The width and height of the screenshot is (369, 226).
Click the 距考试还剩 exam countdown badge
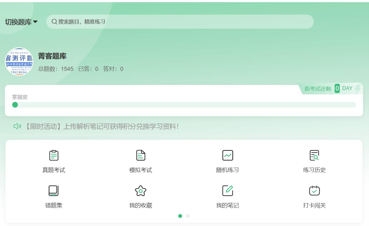pos(331,88)
